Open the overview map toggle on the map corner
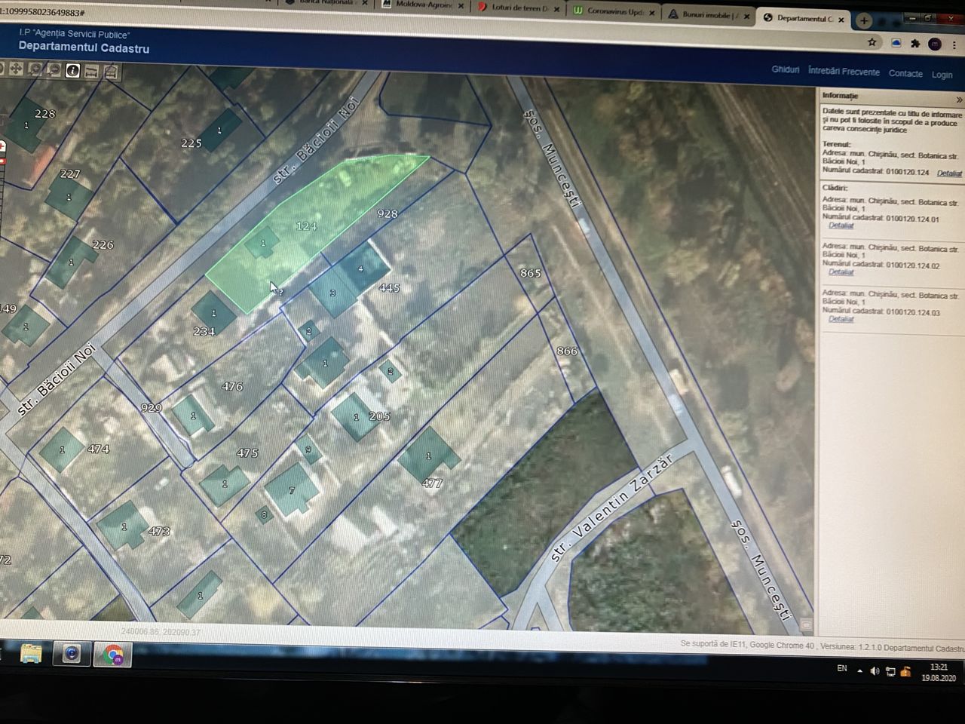 (806, 624)
